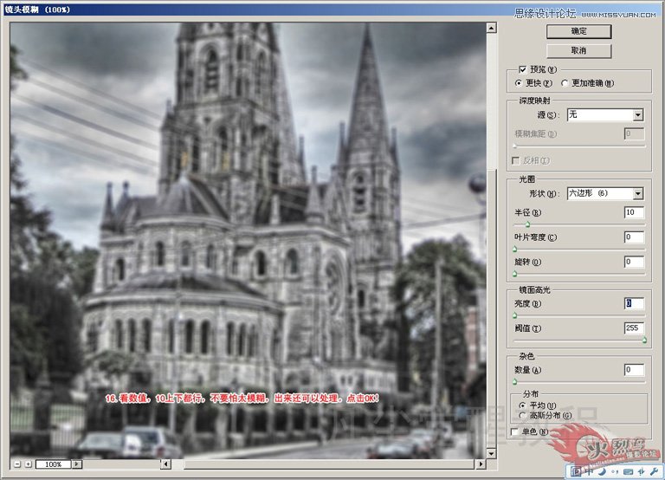Click the IME wrench settings icon
This screenshot has width=665, height=480.
click(x=654, y=471)
